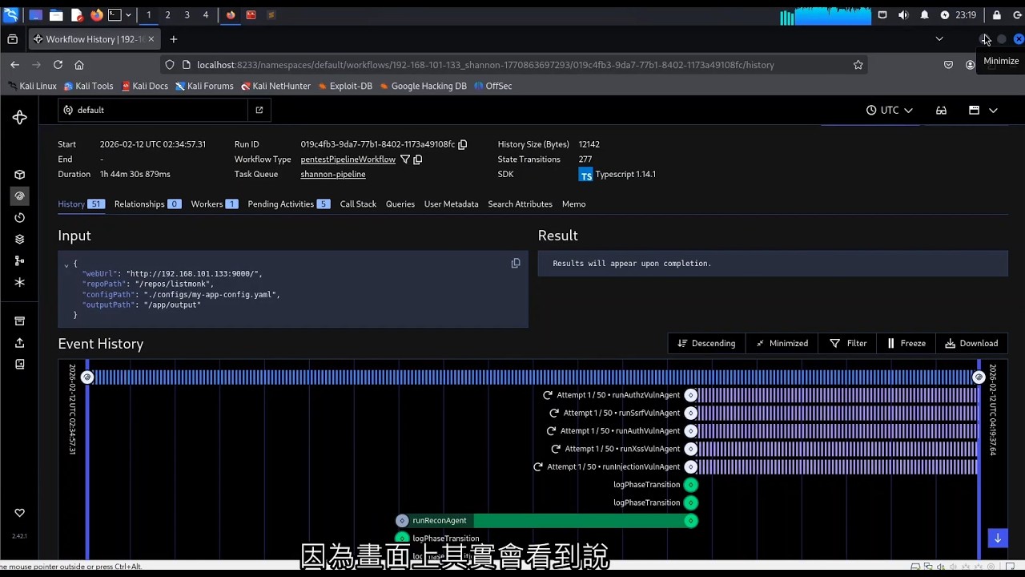The width and height of the screenshot is (1025, 577).
Task: Open the User Metadata tab
Action: pos(451,204)
